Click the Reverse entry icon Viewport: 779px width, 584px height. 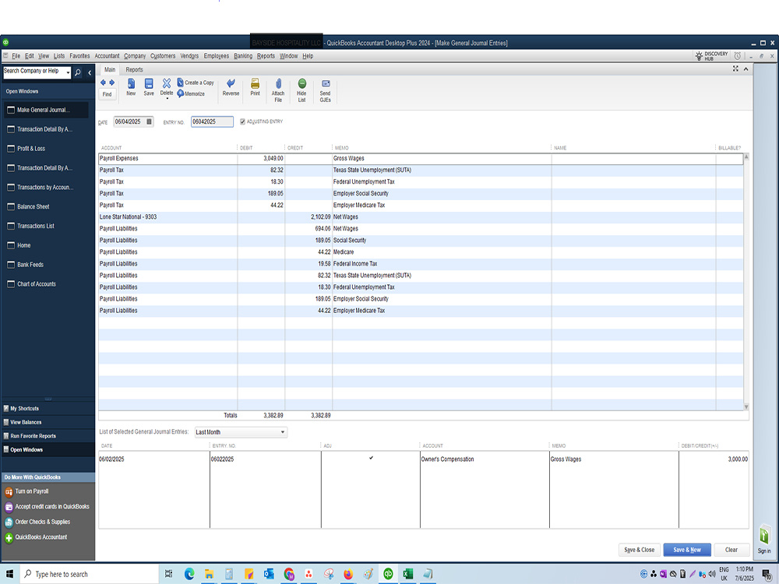pyautogui.click(x=231, y=83)
